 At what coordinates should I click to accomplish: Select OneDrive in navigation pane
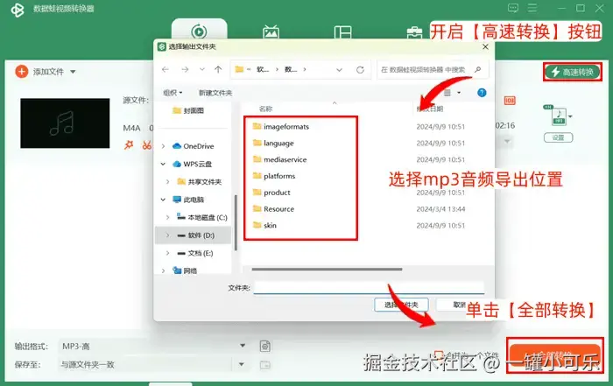(x=198, y=146)
